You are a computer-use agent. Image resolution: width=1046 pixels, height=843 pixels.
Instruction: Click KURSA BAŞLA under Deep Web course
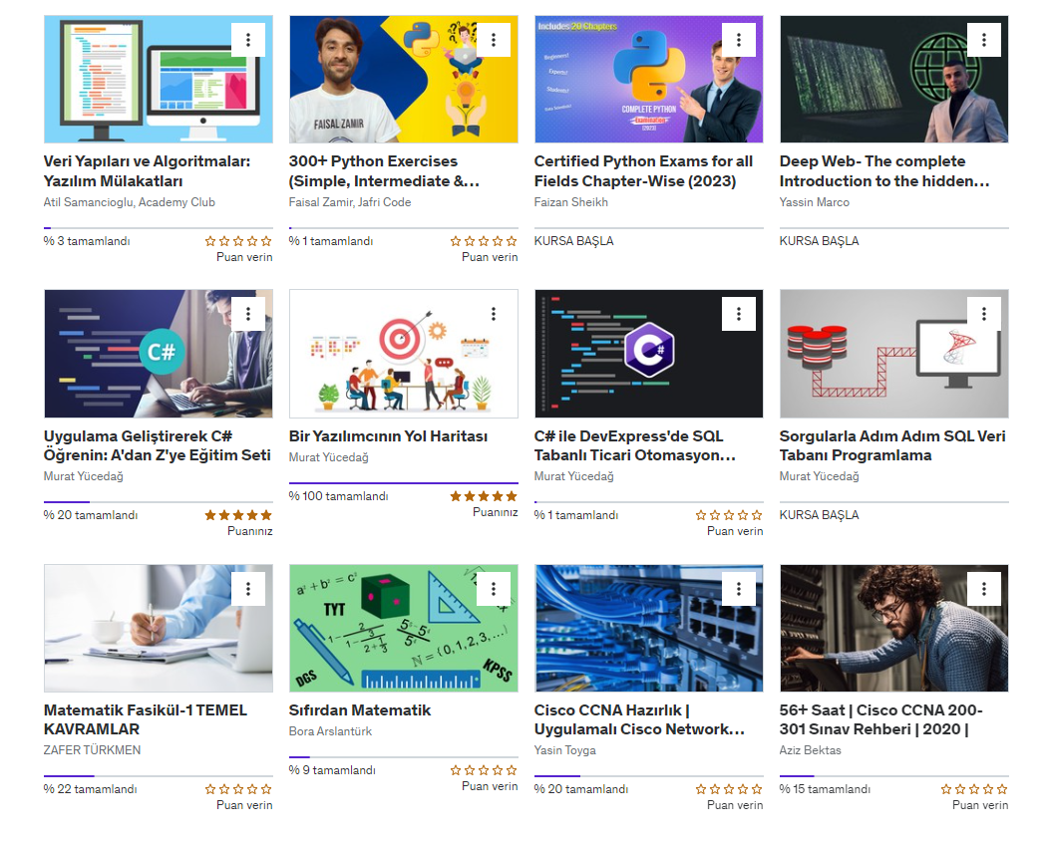click(x=820, y=241)
